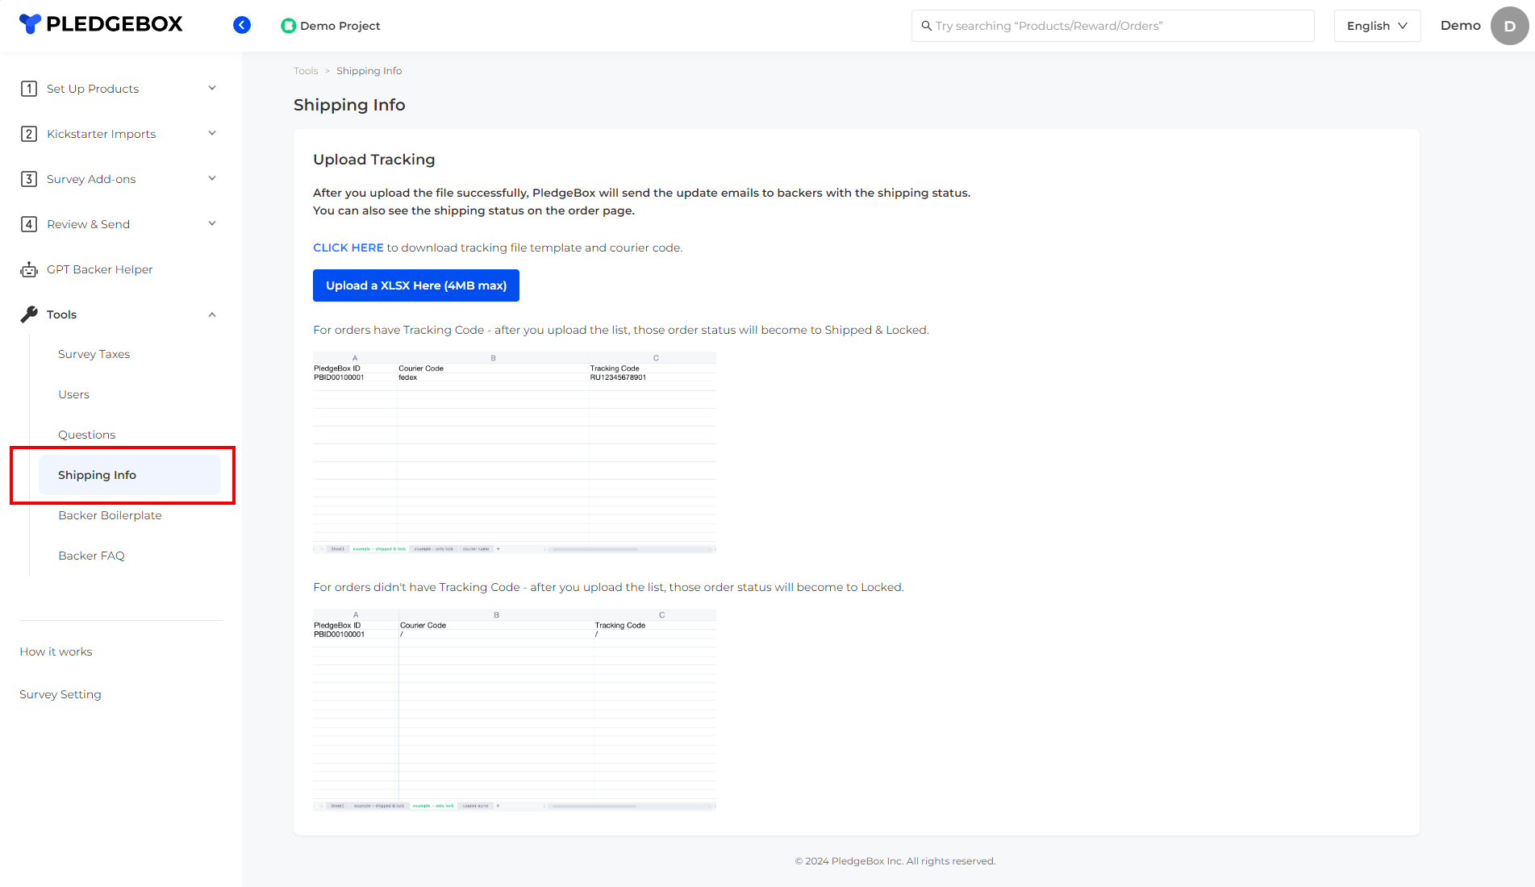Screen dimensions: 1535x887
Task: Click the step 3 number icon
Action: click(29, 179)
